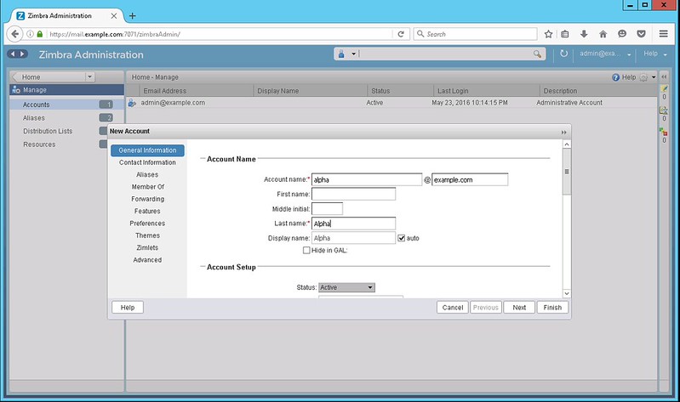Screen dimensions: 680x402
Task: Expand the Home navigation dropdown
Action: coord(89,77)
